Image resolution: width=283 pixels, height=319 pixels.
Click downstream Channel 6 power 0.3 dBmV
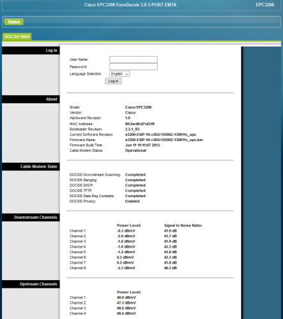click(125, 257)
